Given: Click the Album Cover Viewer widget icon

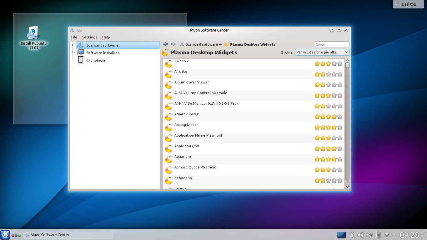Looking at the screenshot, I should click(x=169, y=85).
